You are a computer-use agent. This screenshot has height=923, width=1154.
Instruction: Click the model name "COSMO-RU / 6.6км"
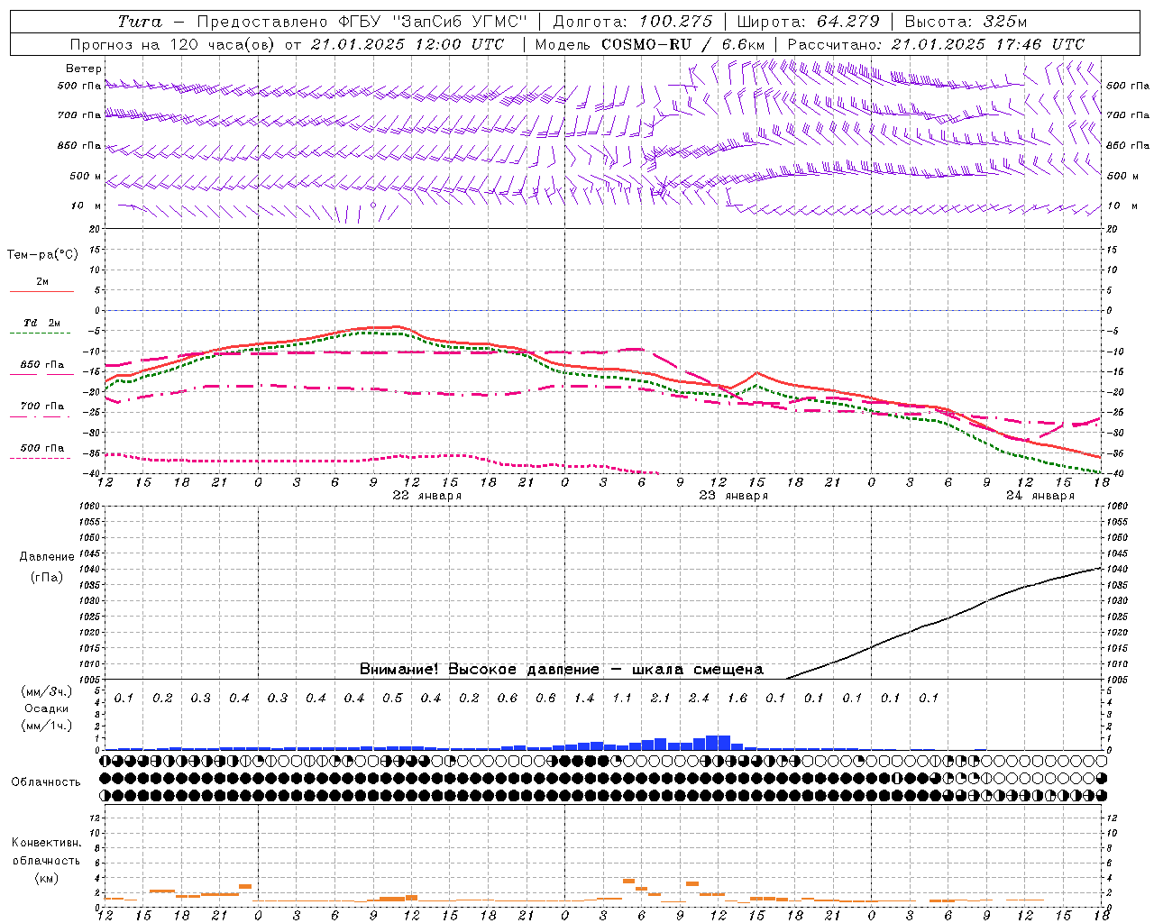(682, 44)
